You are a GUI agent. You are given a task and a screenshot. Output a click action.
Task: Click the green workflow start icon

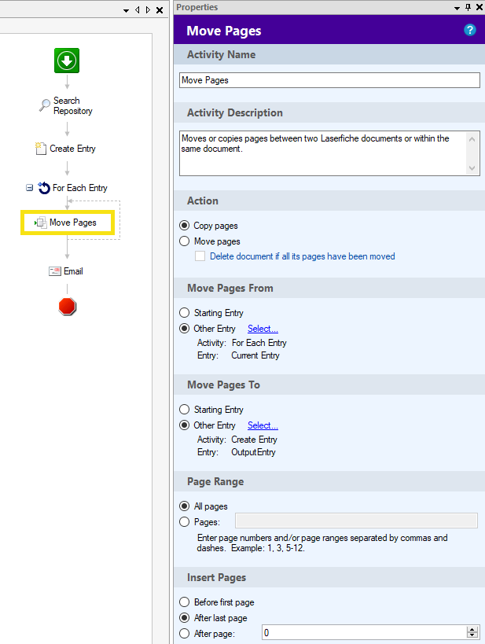click(67, 61)
